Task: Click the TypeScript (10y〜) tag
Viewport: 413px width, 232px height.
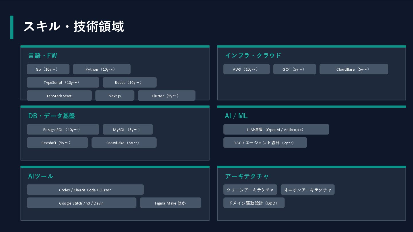Action: coord(63,82)
